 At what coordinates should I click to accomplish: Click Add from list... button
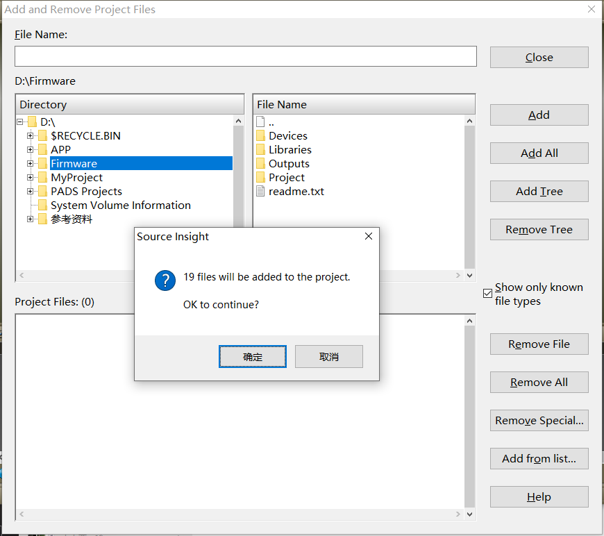(x=539, y=458)
